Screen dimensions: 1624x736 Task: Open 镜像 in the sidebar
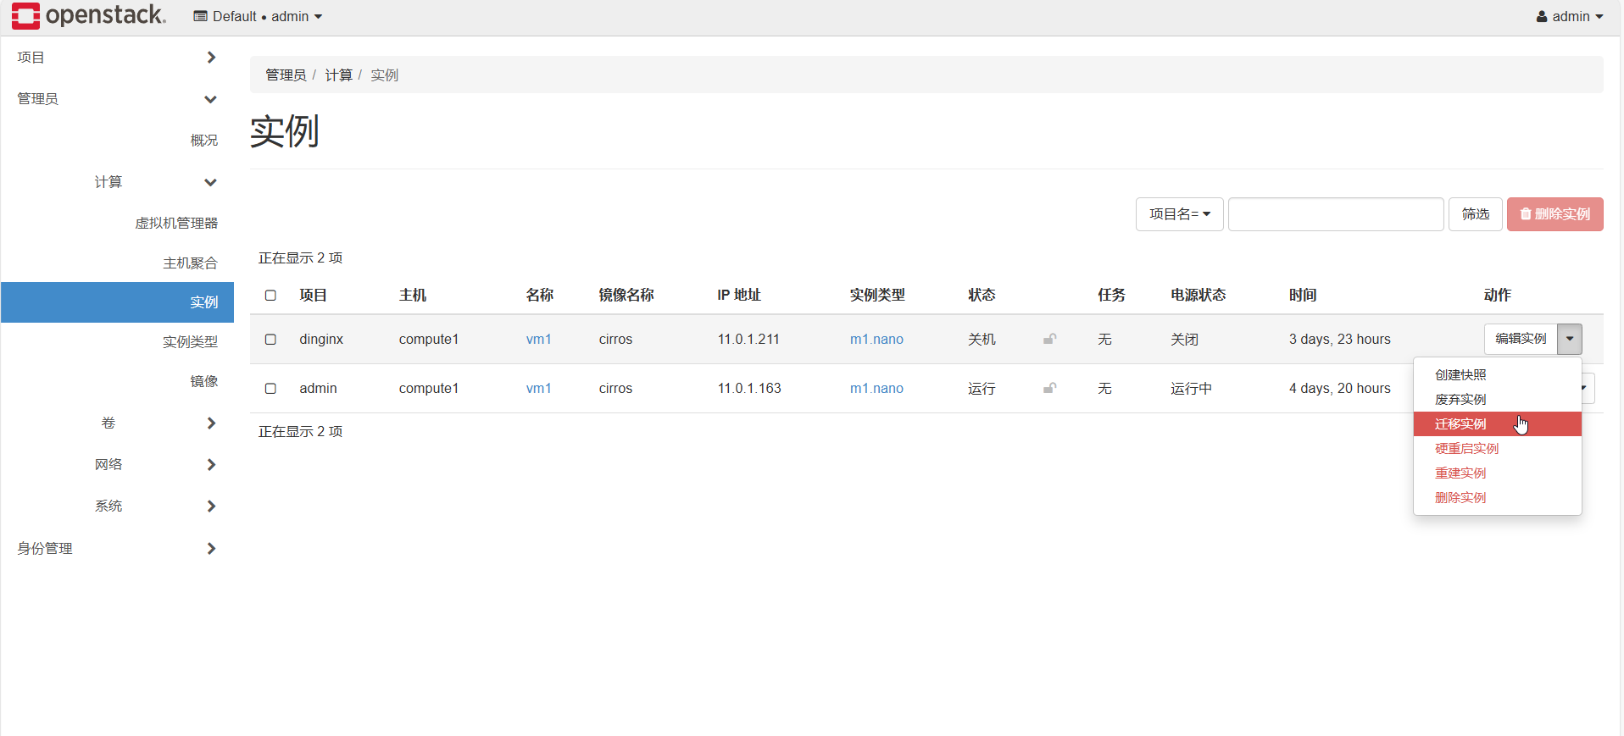203,382
